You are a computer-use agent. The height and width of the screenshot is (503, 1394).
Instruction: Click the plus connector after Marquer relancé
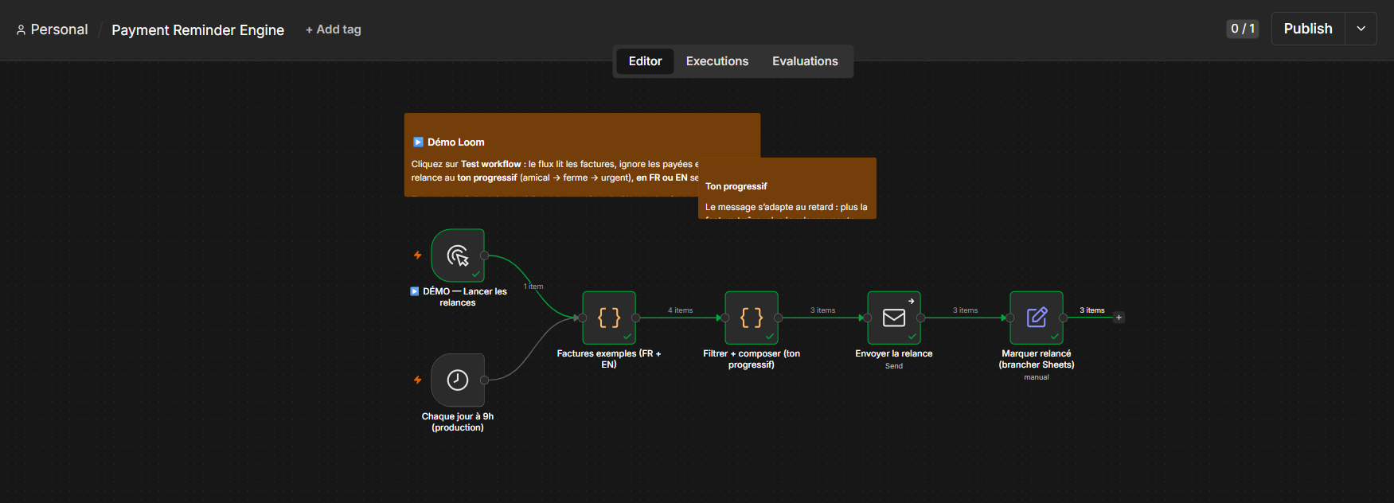tap(1119, 318)
